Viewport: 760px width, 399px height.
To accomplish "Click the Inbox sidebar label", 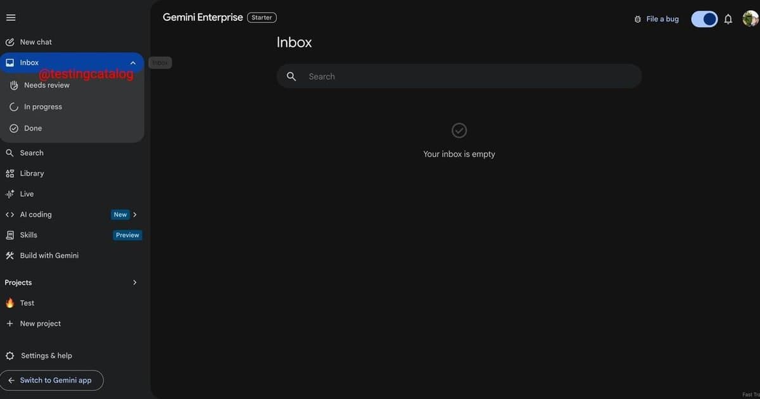I will coord(29,63).
